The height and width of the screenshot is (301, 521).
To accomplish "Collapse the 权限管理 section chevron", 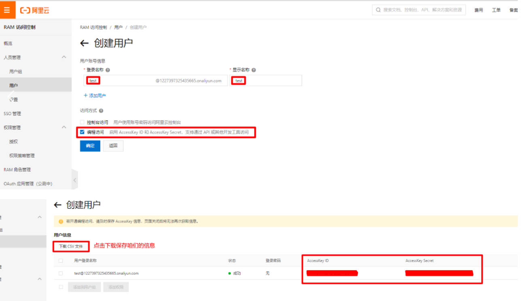I will tap(64, 127).
